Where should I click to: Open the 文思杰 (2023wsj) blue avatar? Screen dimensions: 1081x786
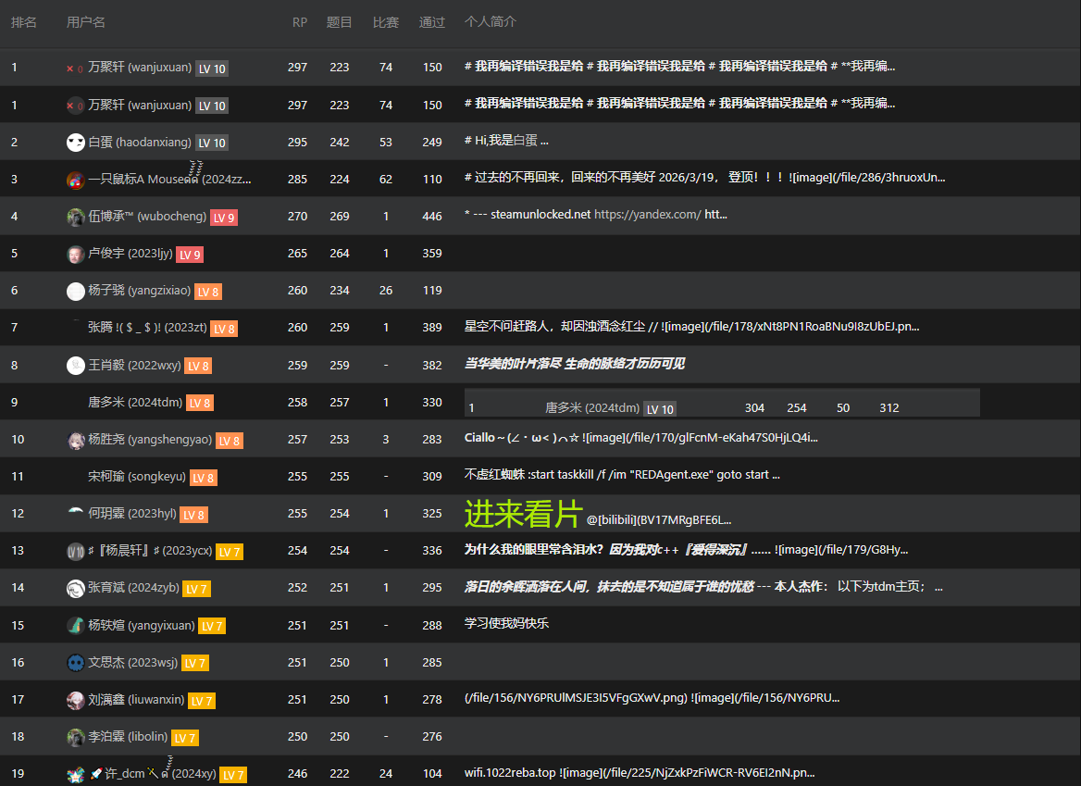click(75, 663)
